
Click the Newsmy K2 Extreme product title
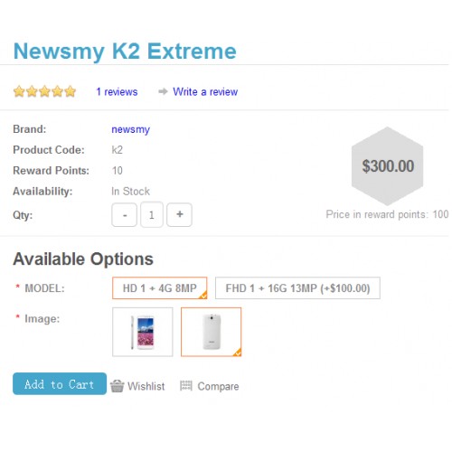(x=125, y=51)
